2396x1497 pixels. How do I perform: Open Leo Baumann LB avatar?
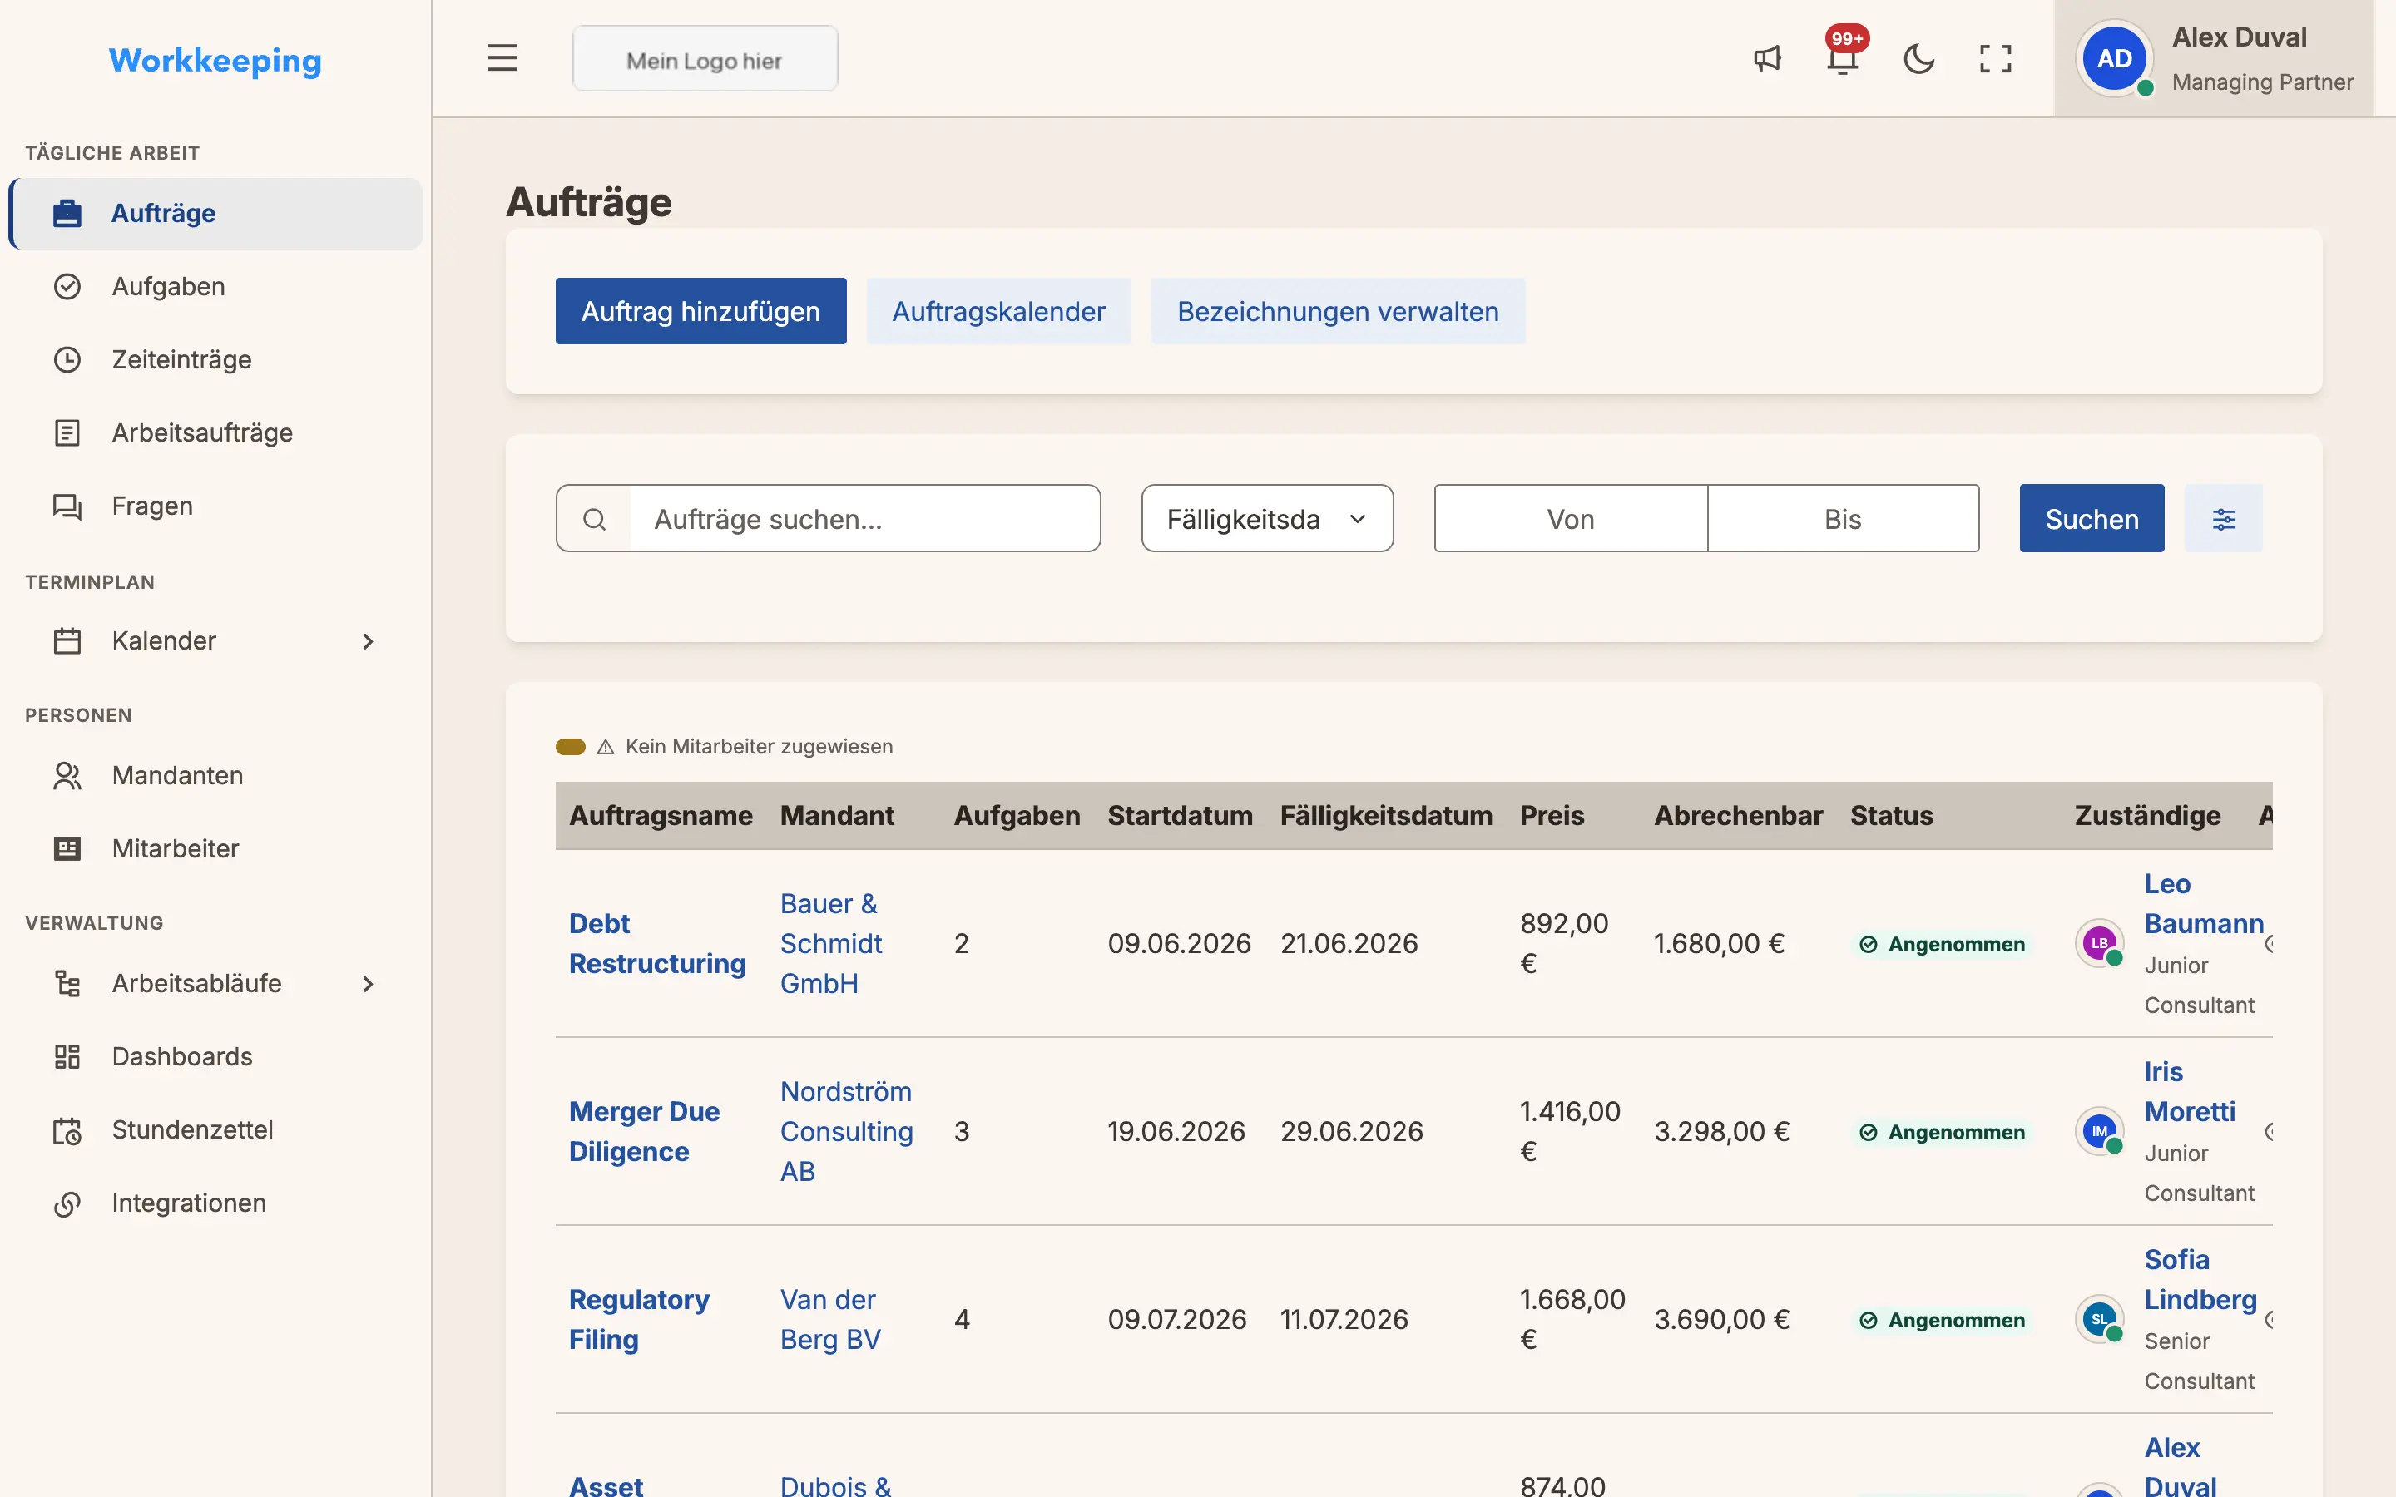coord(2099,944)
